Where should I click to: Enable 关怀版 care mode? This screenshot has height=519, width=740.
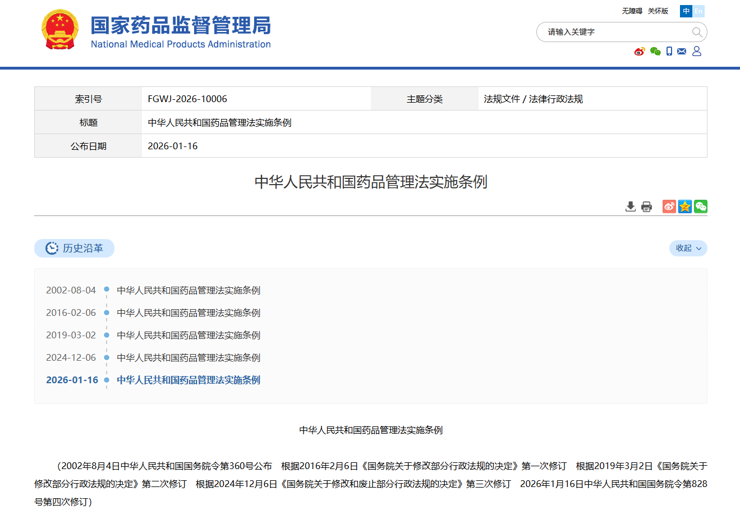(x=658, y=11)
